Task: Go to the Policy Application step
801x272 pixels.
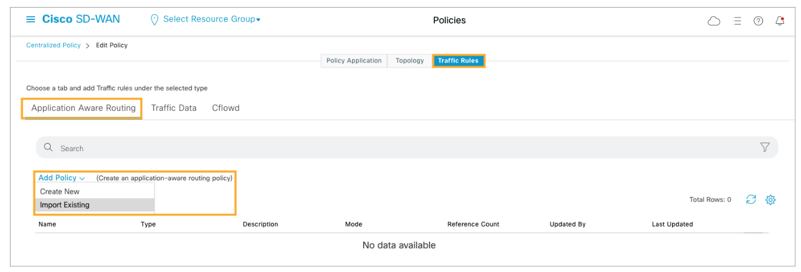Action: [x=354, y=61]
